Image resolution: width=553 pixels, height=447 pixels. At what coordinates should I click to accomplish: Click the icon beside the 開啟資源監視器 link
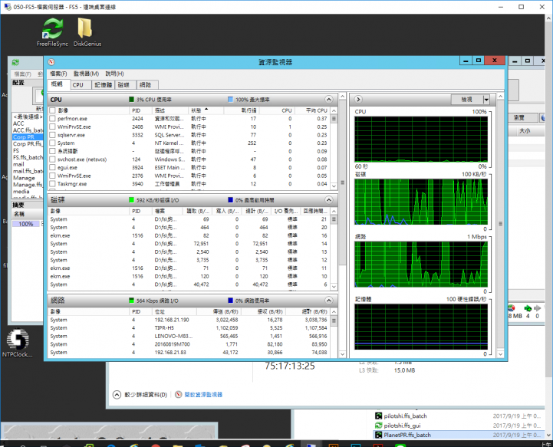coord(179,394)
